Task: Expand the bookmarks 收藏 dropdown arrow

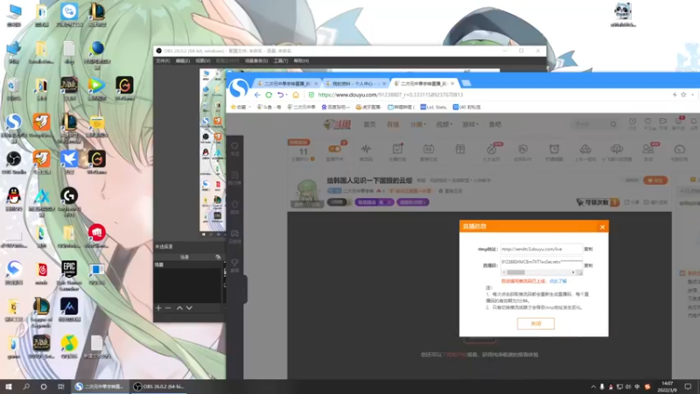Action: [x=249, y=107]
